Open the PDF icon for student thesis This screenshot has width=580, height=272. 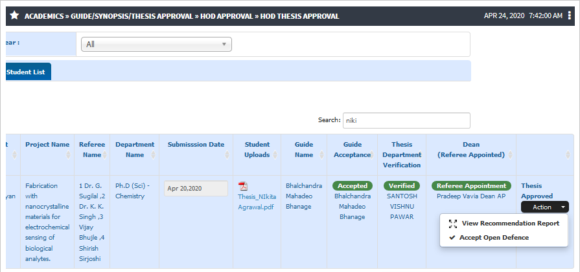coord(242,186)
